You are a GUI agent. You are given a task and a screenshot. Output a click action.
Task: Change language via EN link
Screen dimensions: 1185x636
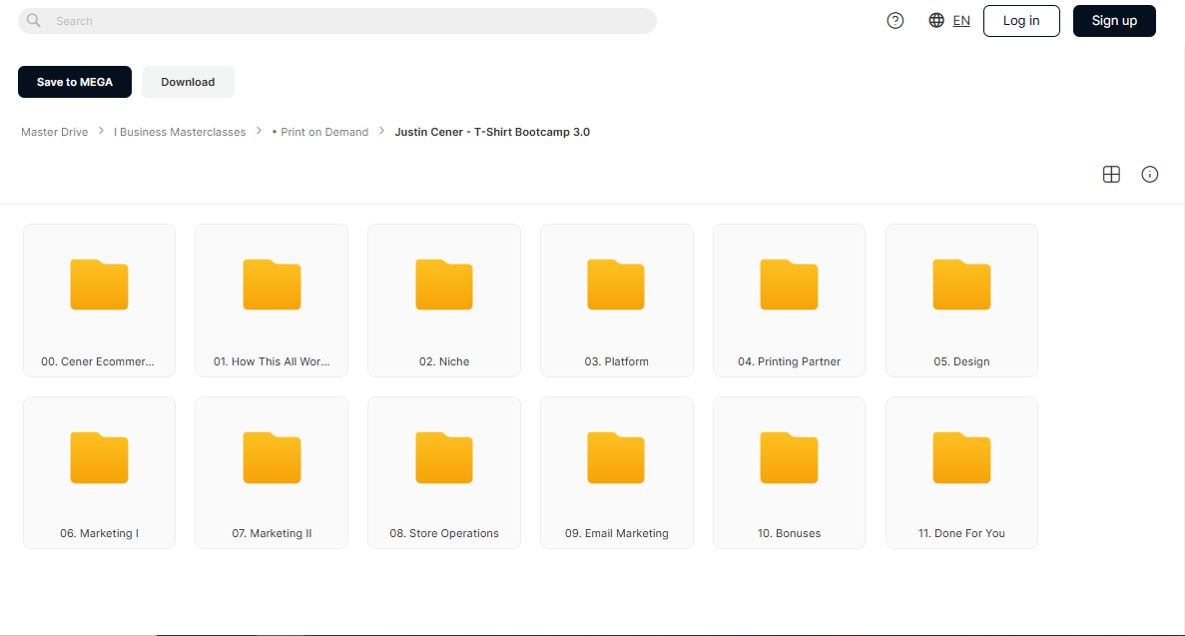(x=961, y=20)
